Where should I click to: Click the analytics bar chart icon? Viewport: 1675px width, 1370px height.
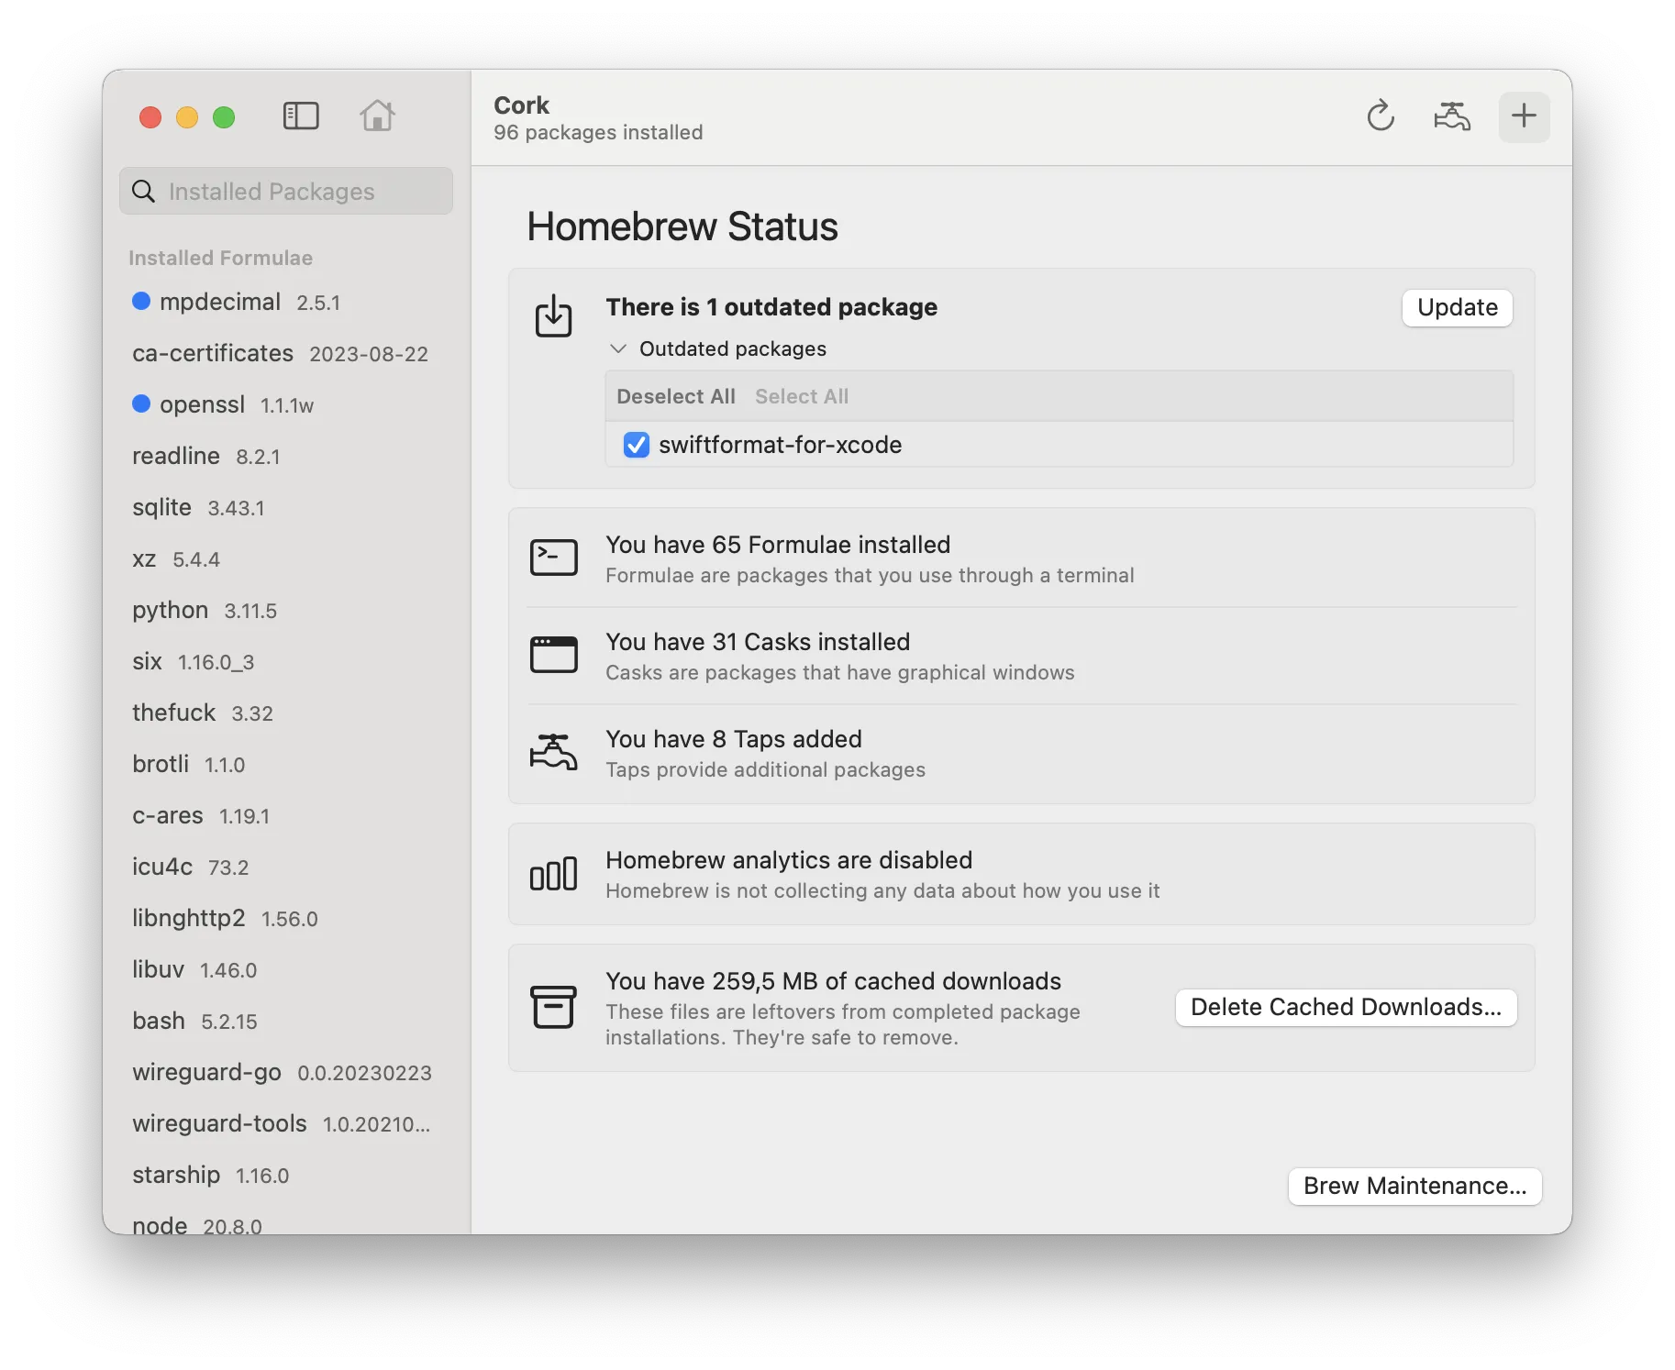pyautogui.click(x=553, y=874)
